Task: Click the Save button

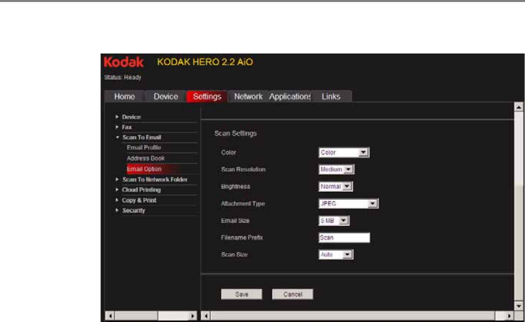Action: pyautogui.click(x=242, y=294)
